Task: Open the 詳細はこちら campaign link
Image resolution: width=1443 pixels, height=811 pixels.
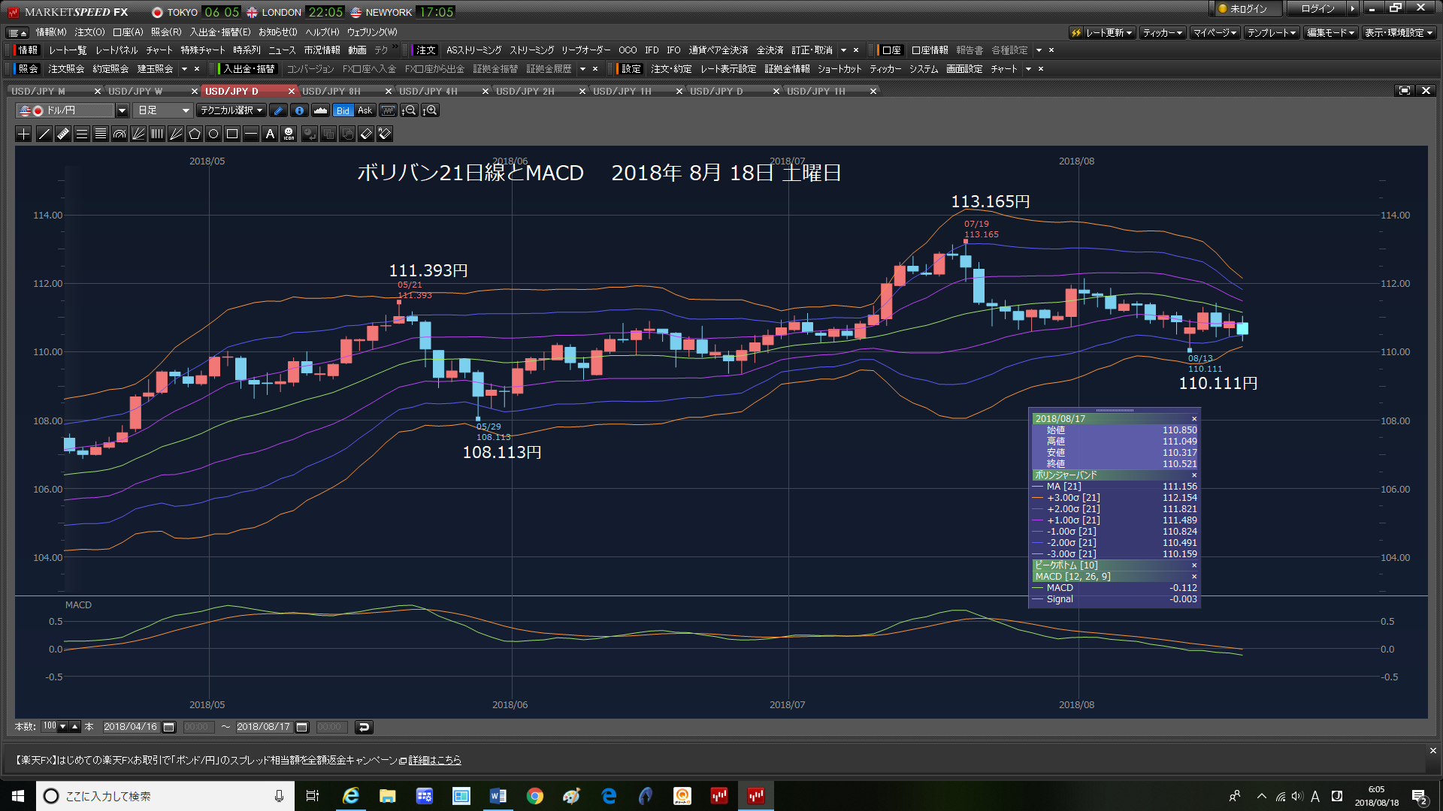Action: coord(434,760)
